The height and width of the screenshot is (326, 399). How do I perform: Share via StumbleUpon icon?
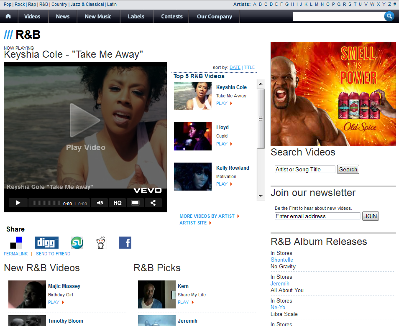[x=77, y=242]
